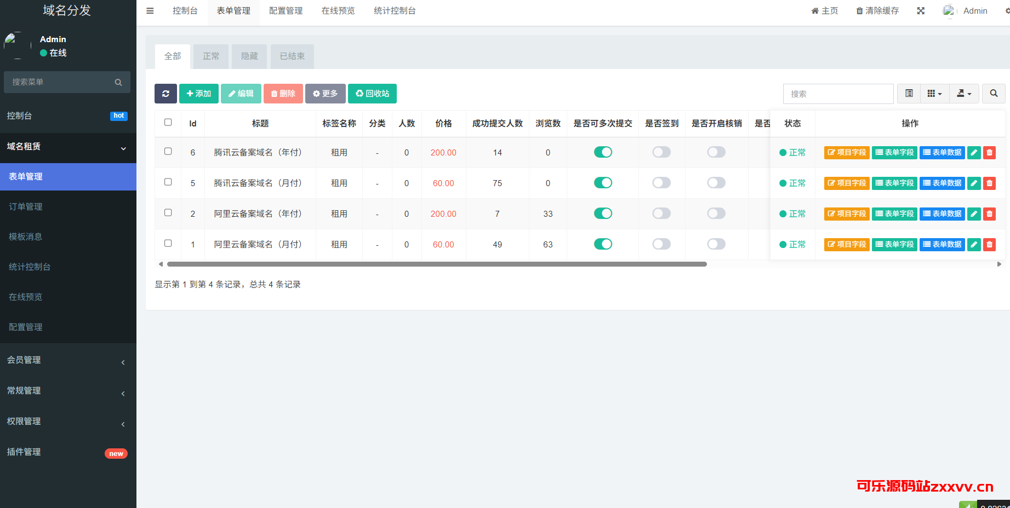Check the row checkbox for Id 6
The height and width of the screenshot is (508, 1010).
click(x=168, y=152)
